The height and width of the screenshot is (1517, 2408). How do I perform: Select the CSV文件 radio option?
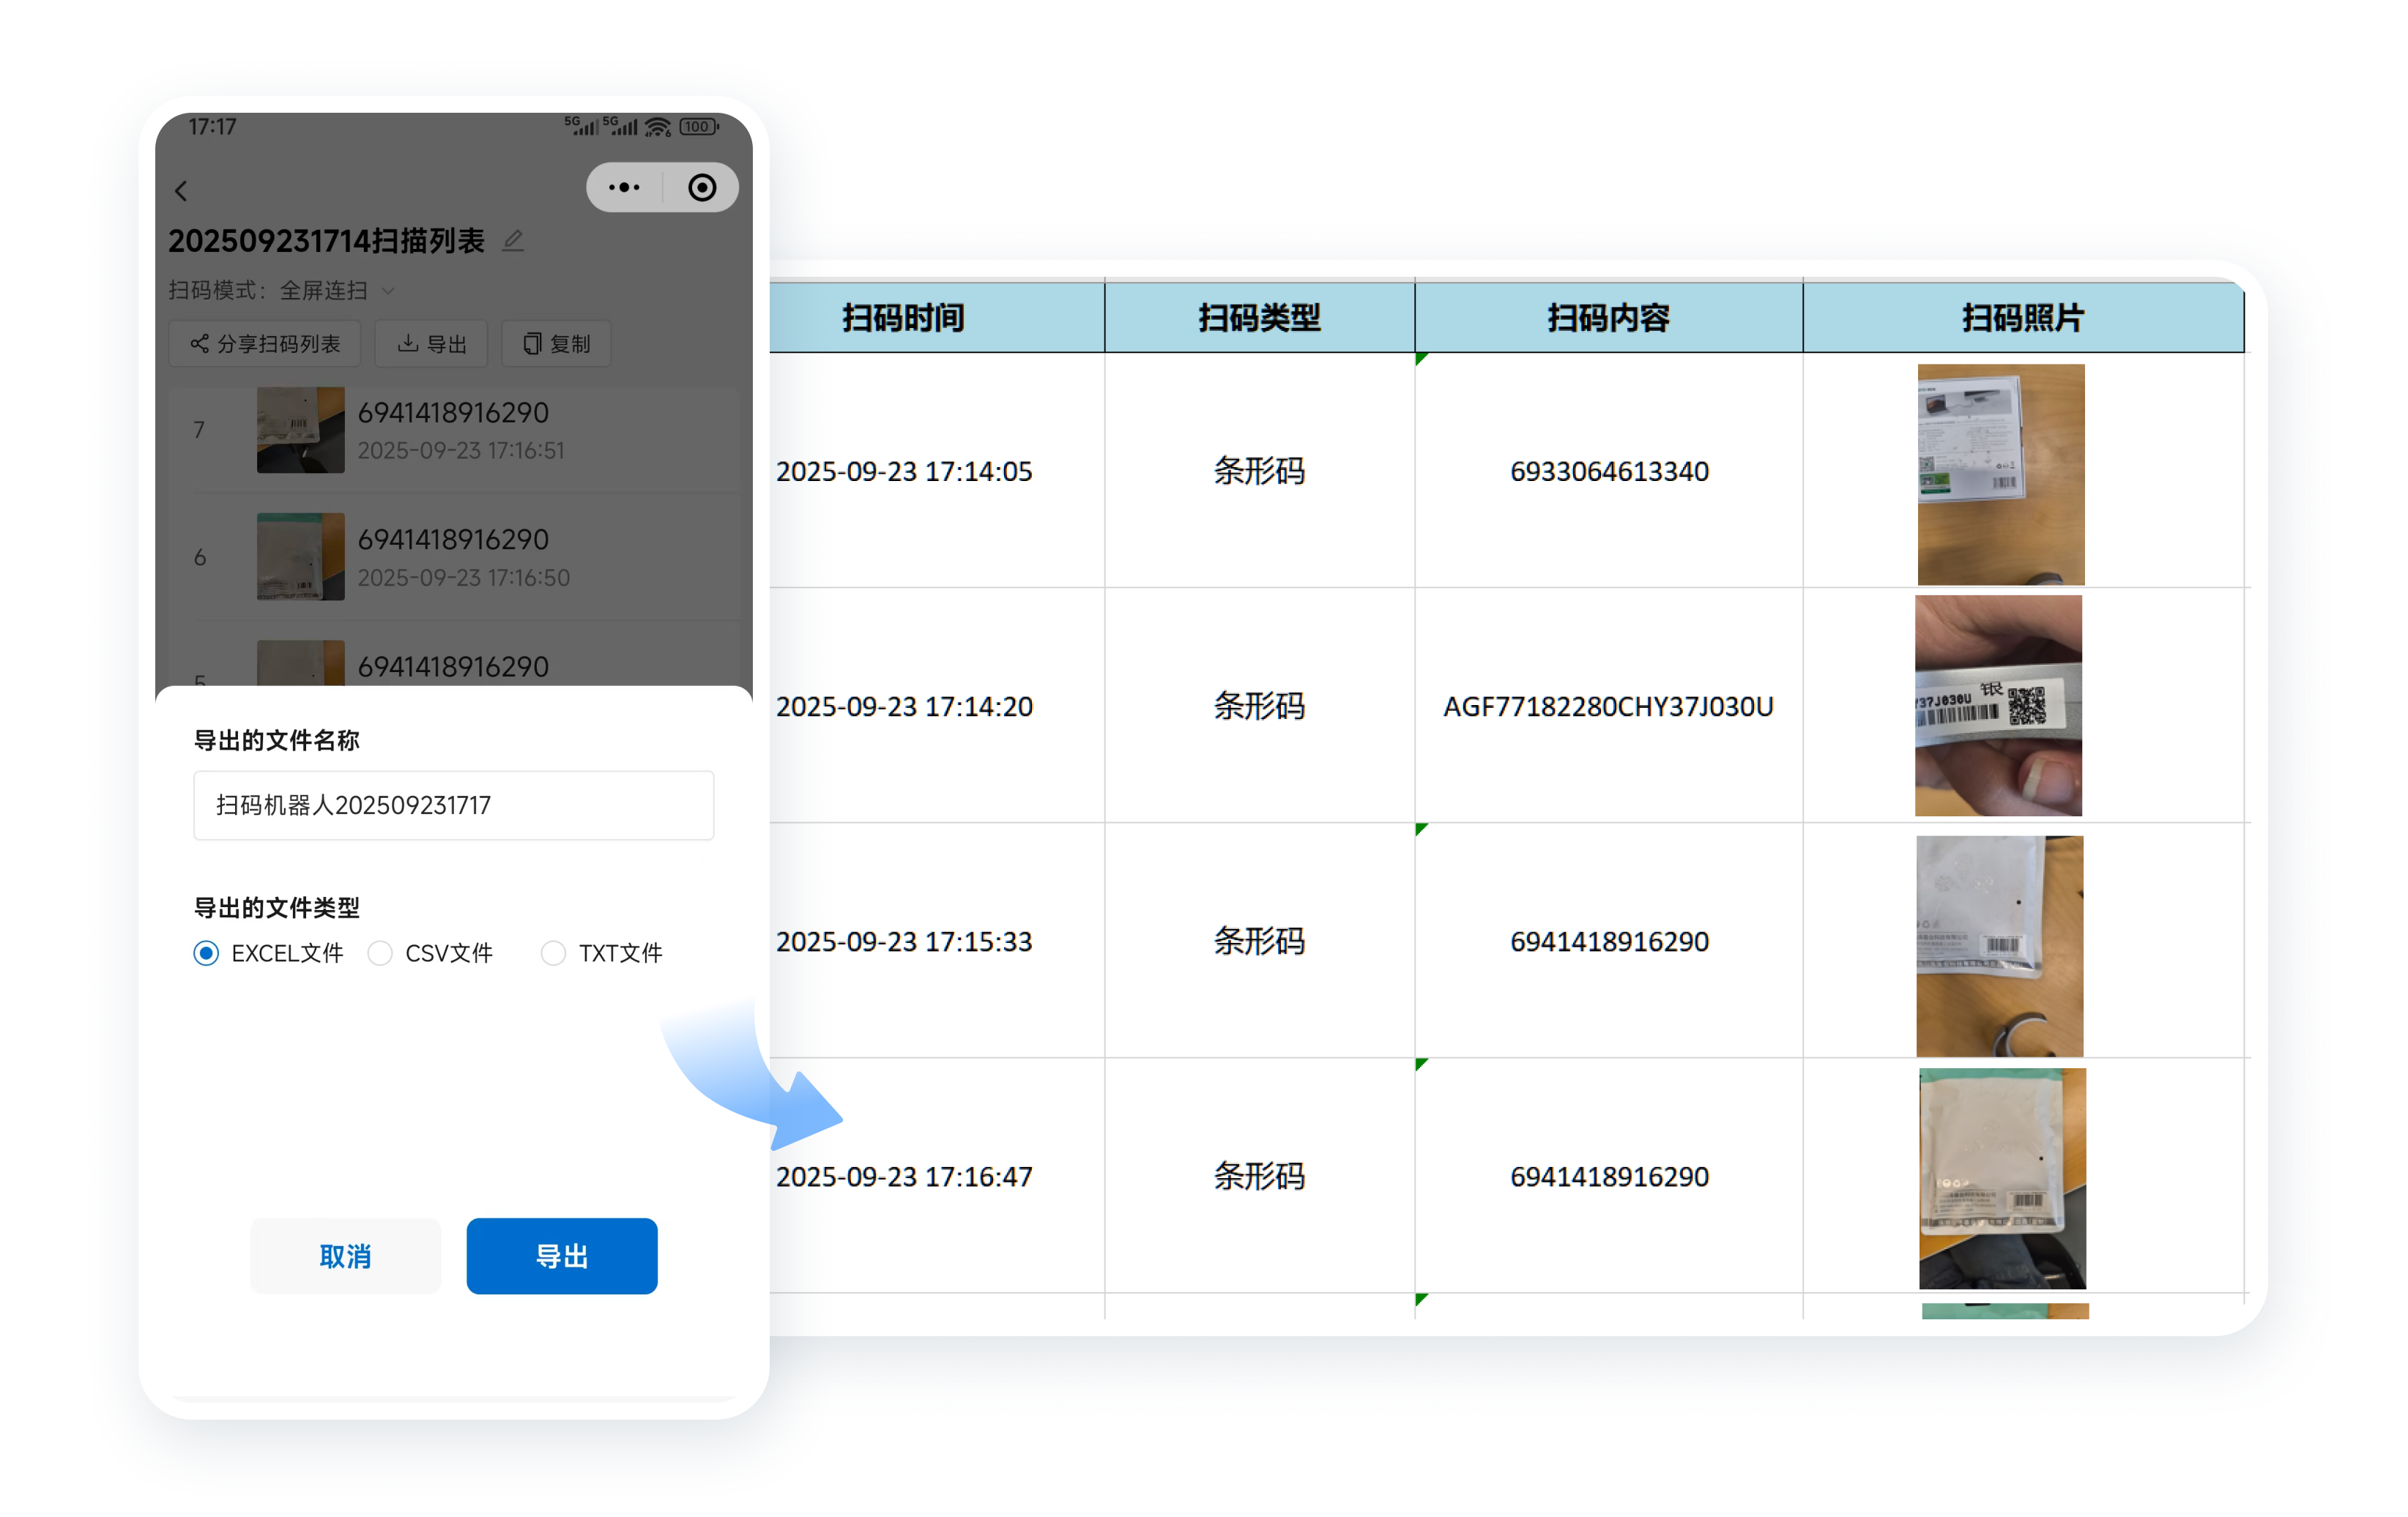tap(380, 952)
